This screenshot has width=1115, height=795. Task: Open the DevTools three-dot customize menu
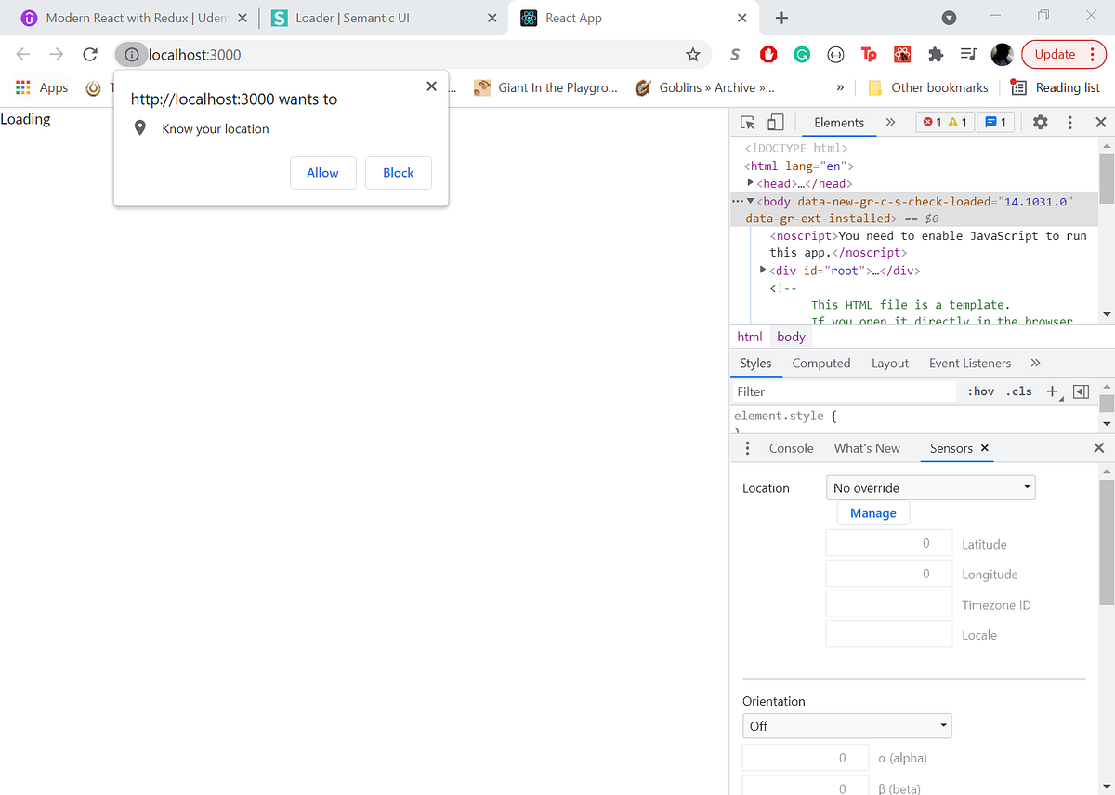1069,122
